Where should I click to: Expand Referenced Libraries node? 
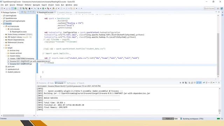(4, 43)
